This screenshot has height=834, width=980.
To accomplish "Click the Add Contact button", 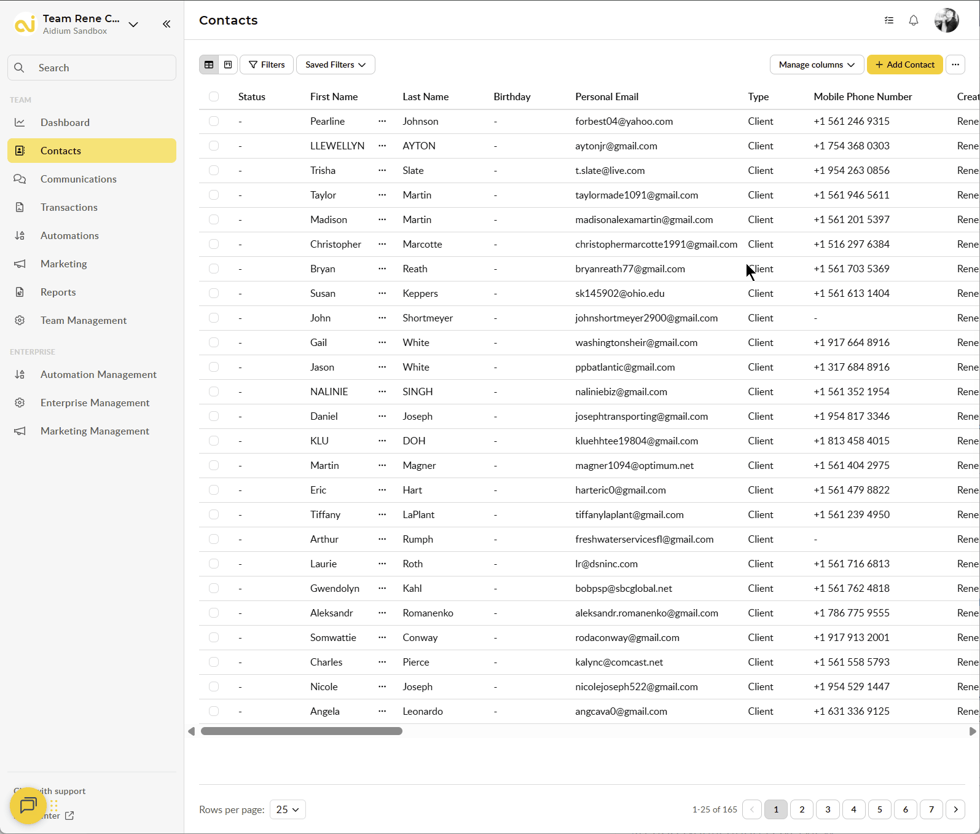I will [x=904, y=65].
